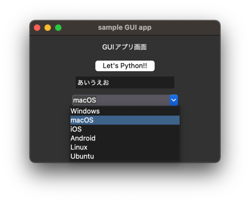
Task: Focus the Japanese text entry box
Action: (125, 82)
